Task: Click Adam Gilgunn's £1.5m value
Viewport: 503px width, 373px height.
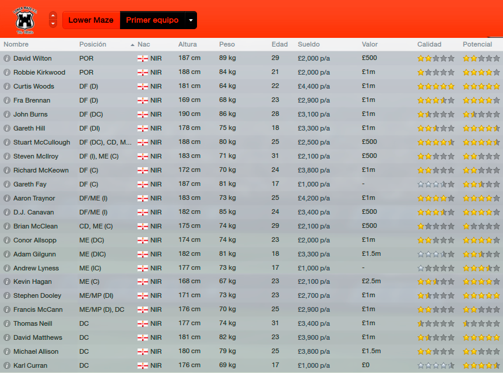Action: 371,254
